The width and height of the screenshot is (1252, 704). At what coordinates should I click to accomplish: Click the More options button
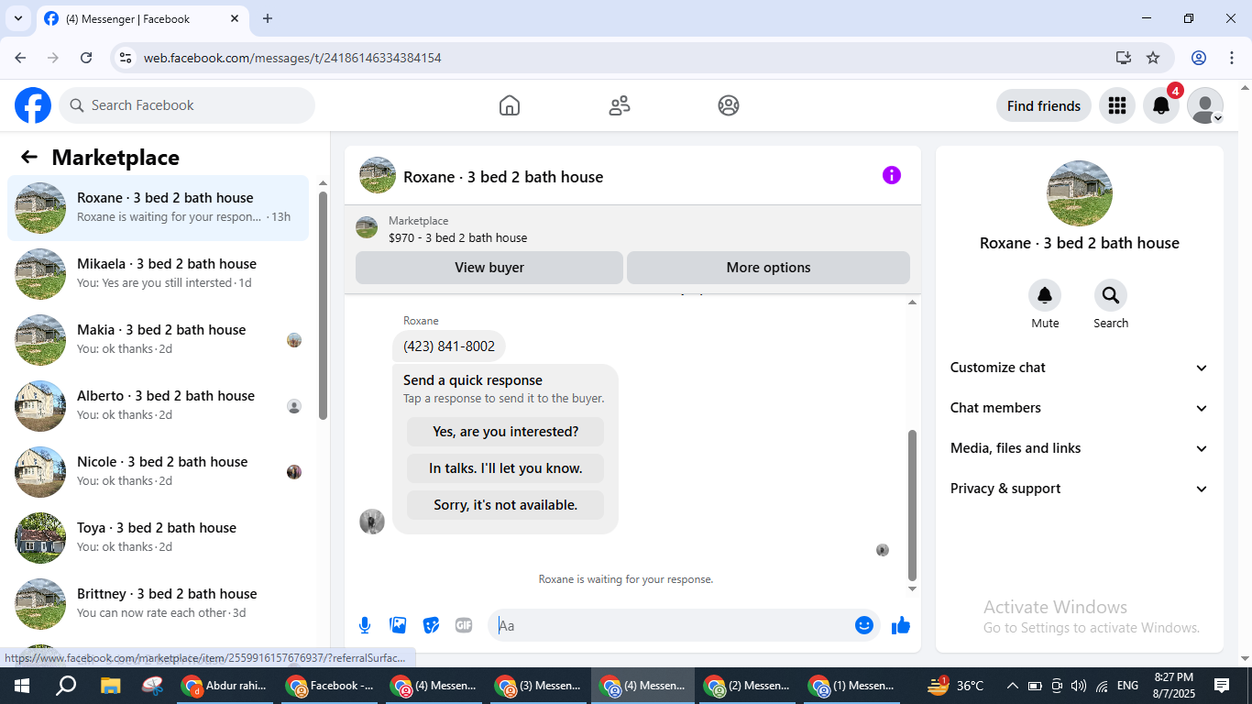(768, 268)
